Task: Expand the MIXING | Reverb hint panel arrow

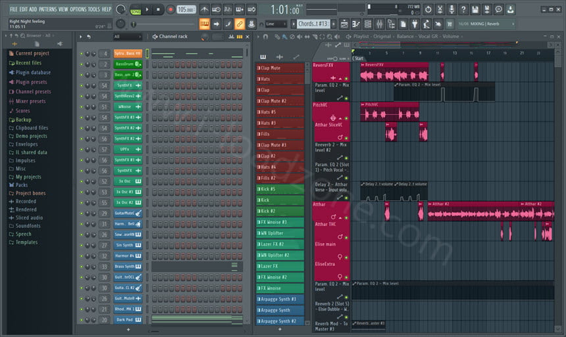Action: [x=513, y=24]
